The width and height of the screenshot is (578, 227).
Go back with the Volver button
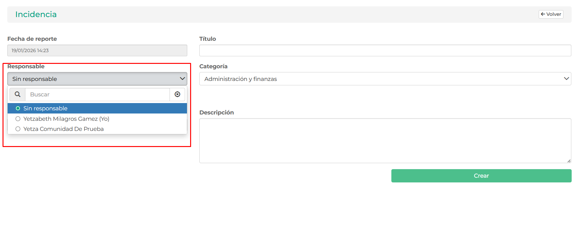(551, 14)
